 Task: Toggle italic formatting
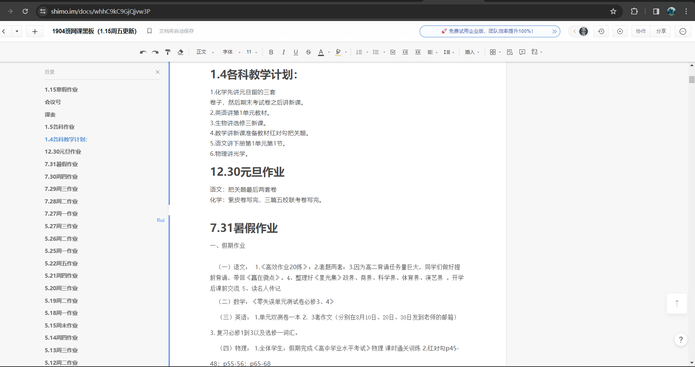pos(283,52)
